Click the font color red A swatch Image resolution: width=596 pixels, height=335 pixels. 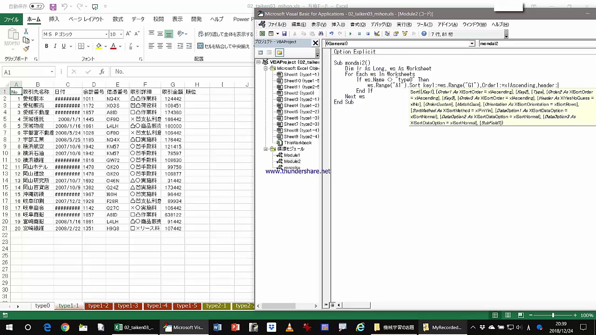pos(113,46)
